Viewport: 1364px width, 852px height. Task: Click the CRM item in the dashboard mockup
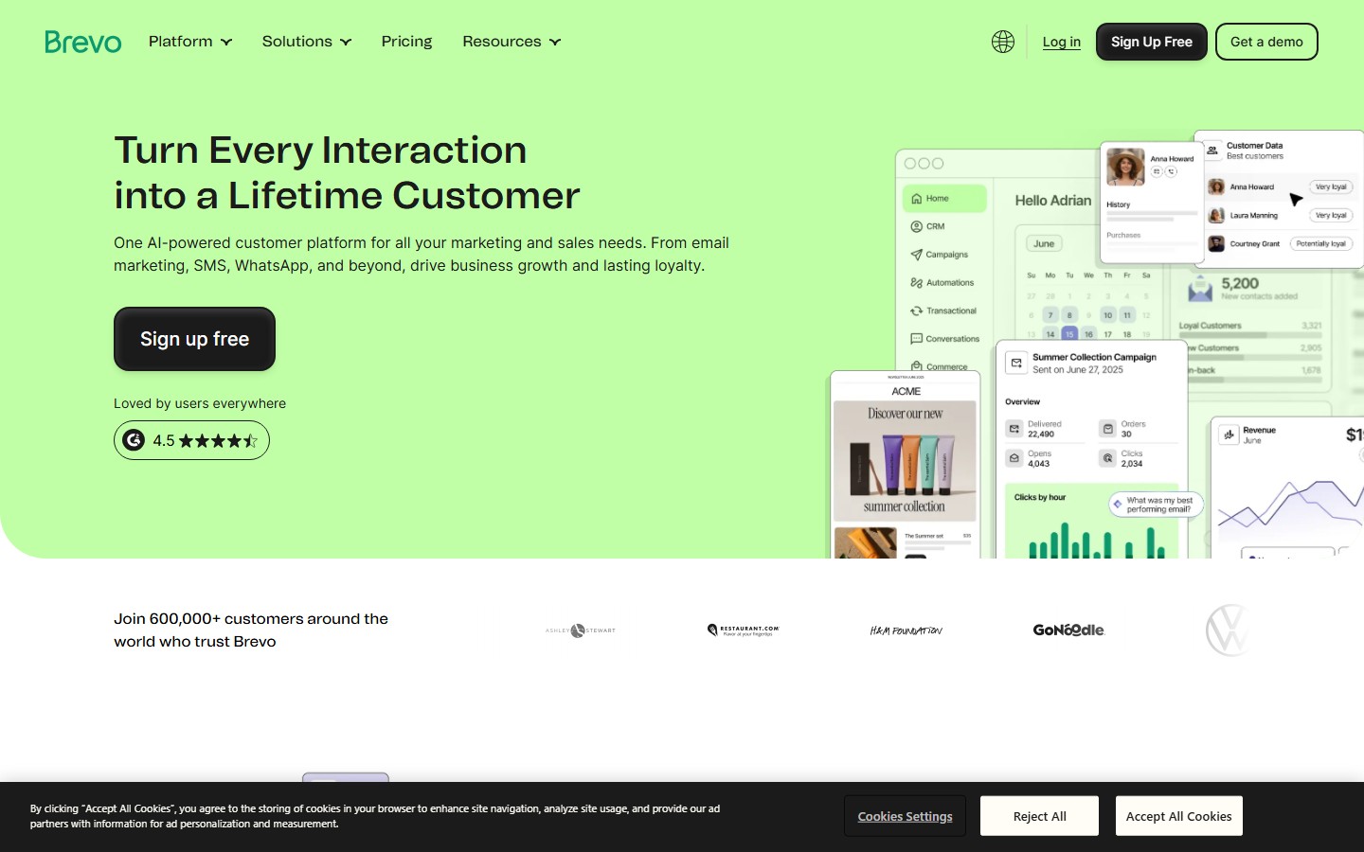click(928, 227)
